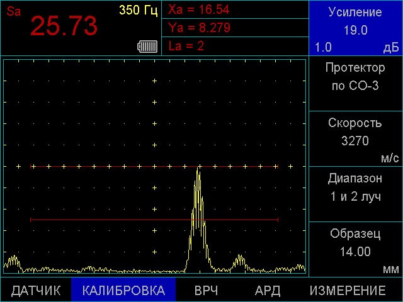Open the ДАТЧИК tab
The height and width of the screenshot is (302, 403).
pos(36,291)
